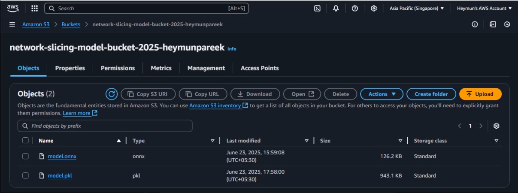Go to next page arrow in pagination

tap(481, 126)
